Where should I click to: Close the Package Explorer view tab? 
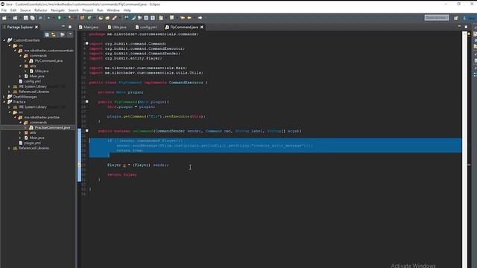pos(37,27)
